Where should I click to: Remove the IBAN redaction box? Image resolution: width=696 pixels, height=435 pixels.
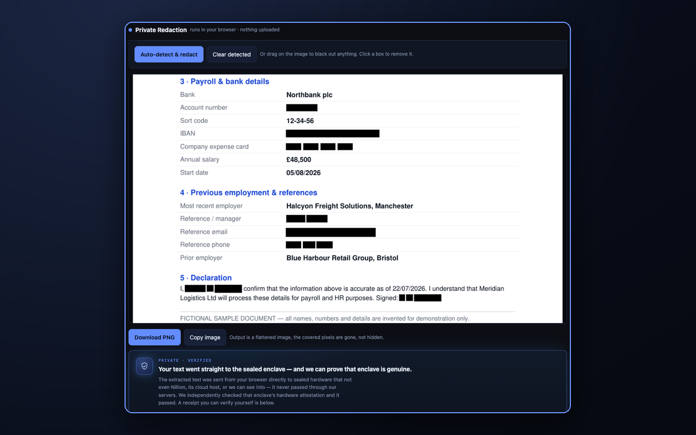[333, 133]
